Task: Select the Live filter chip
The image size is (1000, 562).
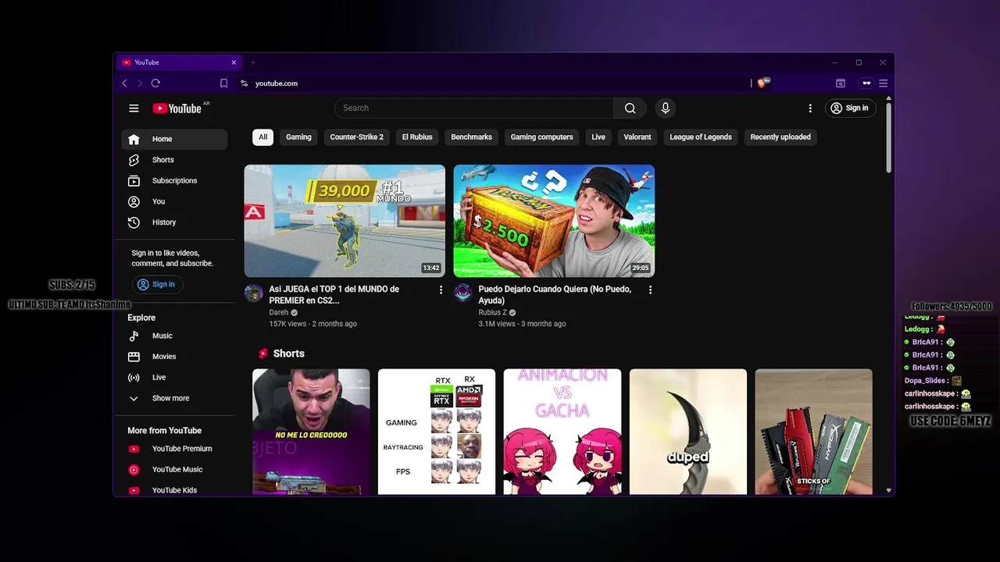Action: pyautogui.click(x=598, y=137)
